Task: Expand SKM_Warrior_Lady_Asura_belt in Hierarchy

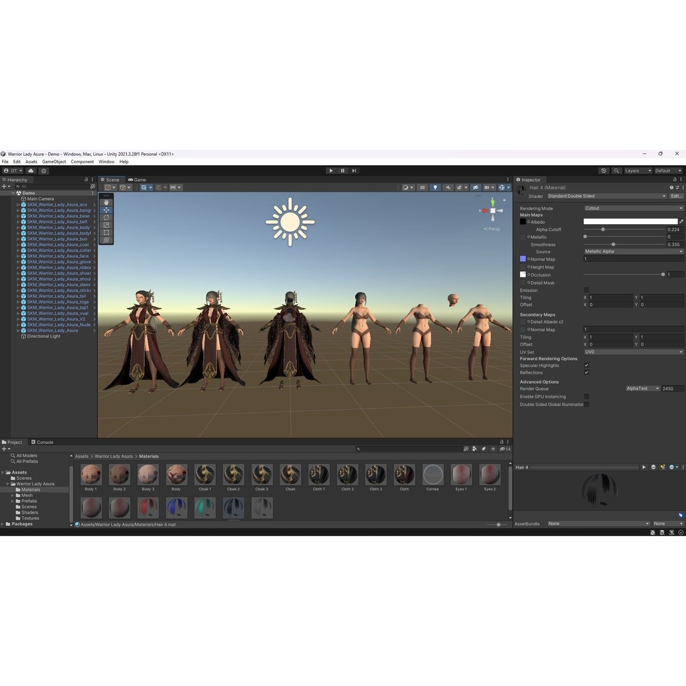Action: coord(18,222)
